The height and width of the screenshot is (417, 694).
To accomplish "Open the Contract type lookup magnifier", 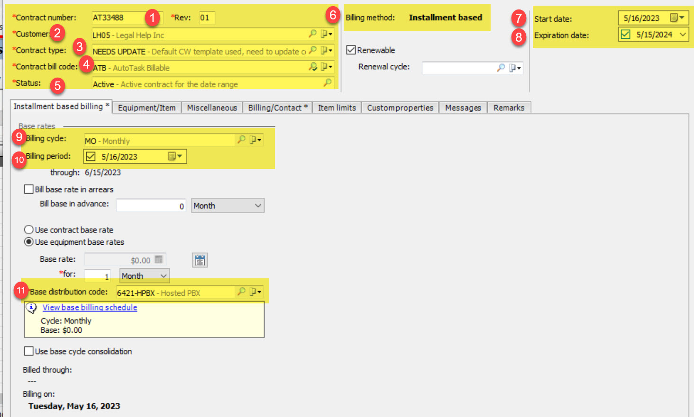I will (312, 50).
